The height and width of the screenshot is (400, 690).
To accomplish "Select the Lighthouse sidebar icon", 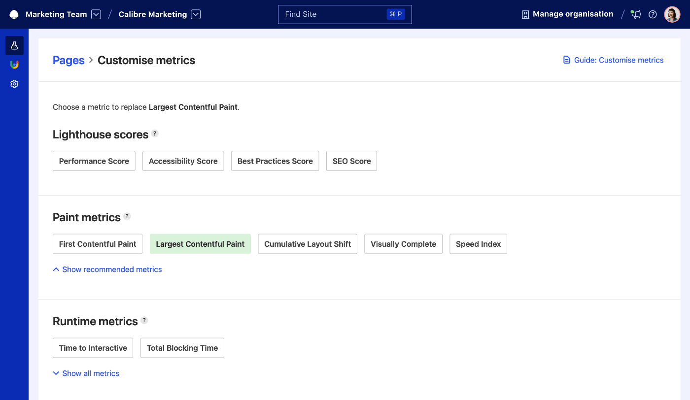I will tap(14, 64).
